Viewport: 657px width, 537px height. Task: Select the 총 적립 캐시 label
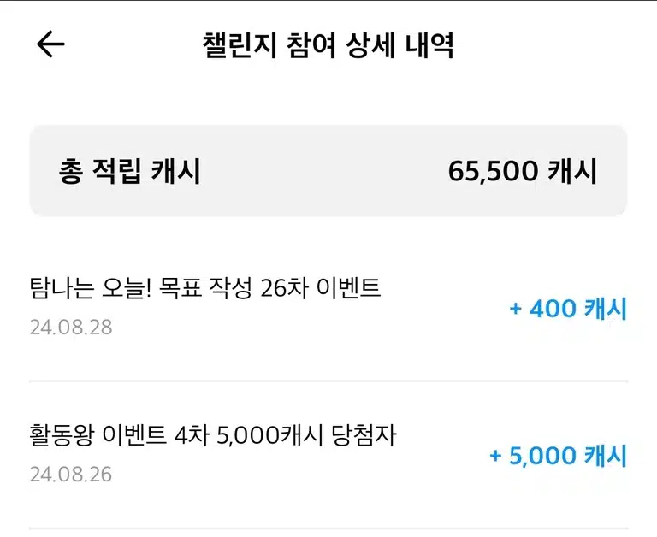pyautogui.click(x=129, y=171)
